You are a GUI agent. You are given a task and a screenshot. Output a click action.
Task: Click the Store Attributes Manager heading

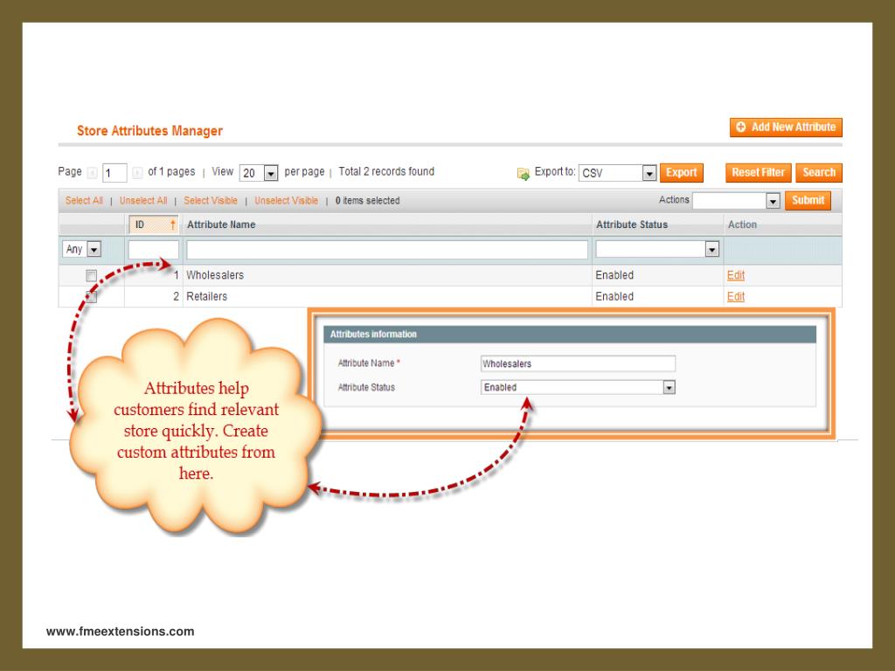click(149, 131)
